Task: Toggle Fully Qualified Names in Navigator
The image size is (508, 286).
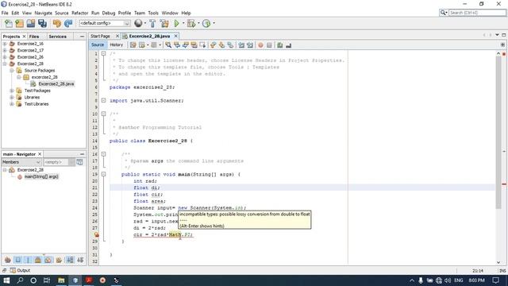Action: pyautogui.click(x=59, y=260)
